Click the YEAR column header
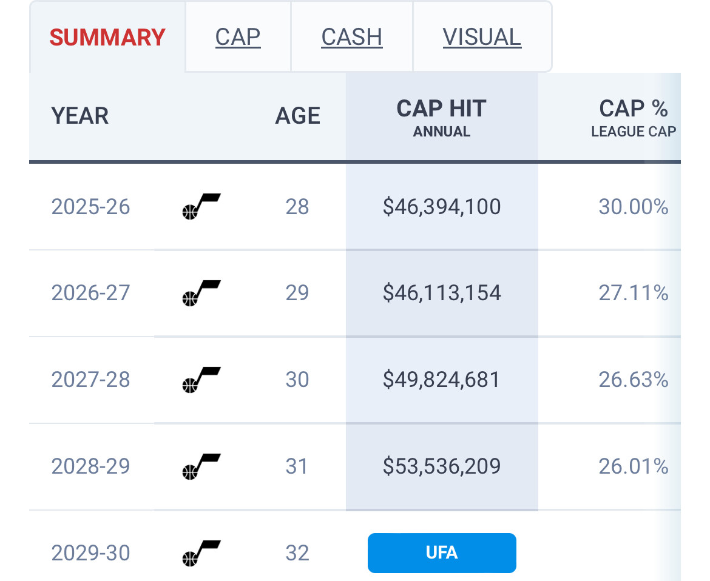Viewport: 710px width, 581px height. pyautogui.click(x=80, y=116)
